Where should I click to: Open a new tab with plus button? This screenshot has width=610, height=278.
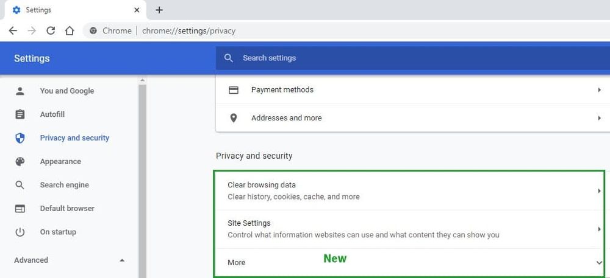159,10
